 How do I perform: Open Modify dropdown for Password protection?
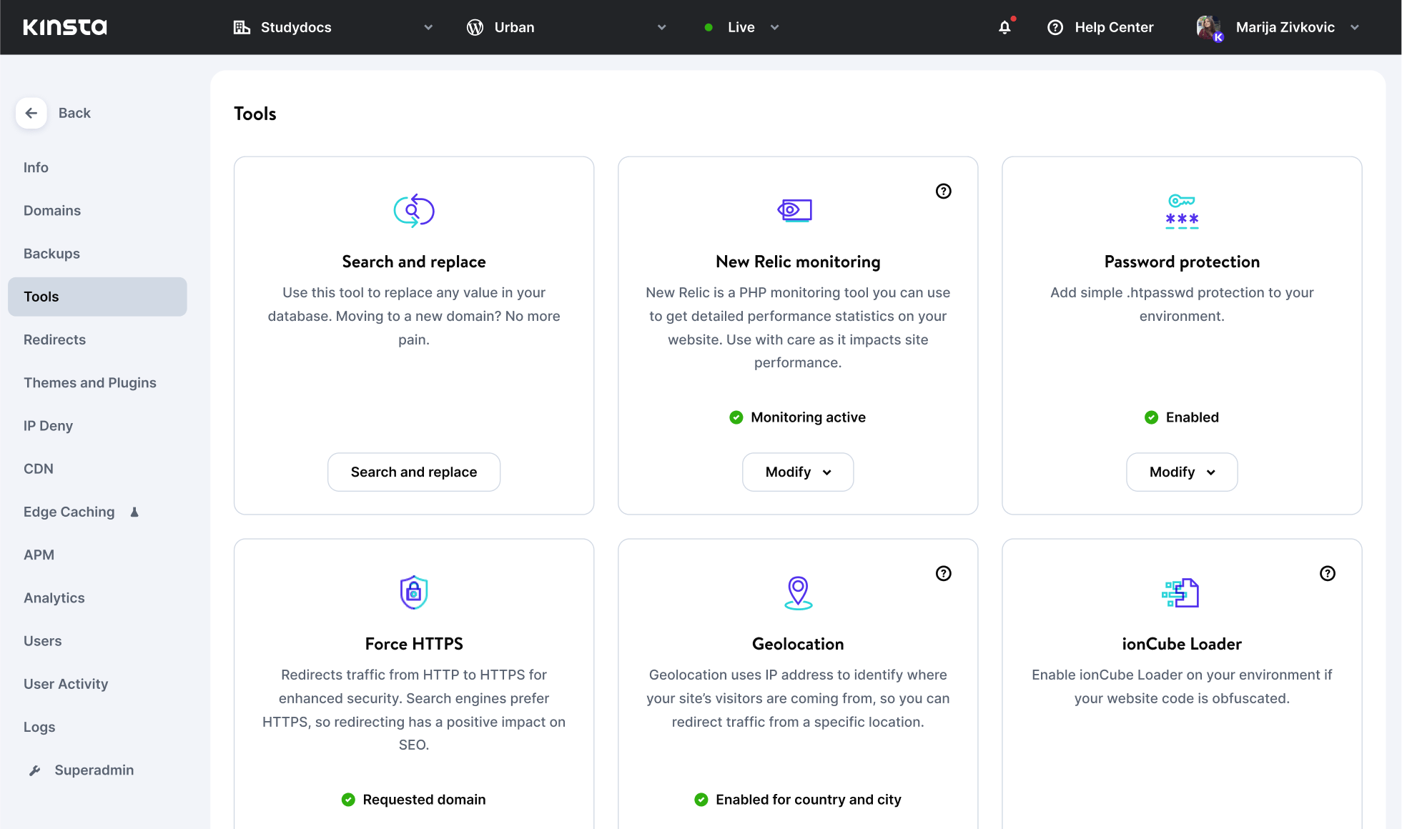1181,472
